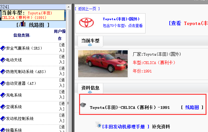Open 进入 link for 电动天线
The width and height of the screenshot is (208, 132).
point(62,59)
